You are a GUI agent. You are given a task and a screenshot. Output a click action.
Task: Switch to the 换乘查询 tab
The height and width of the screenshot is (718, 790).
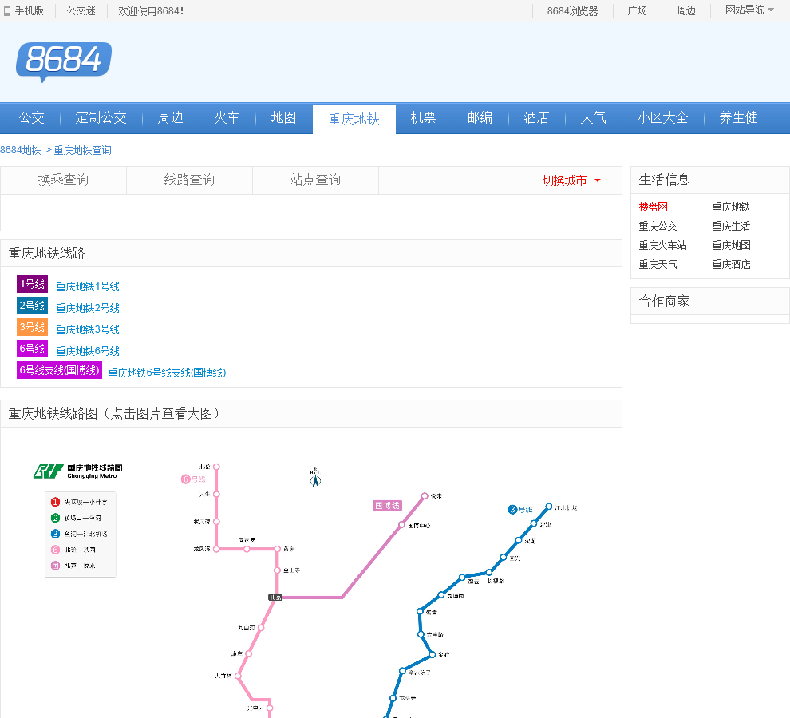click(64, 179)
